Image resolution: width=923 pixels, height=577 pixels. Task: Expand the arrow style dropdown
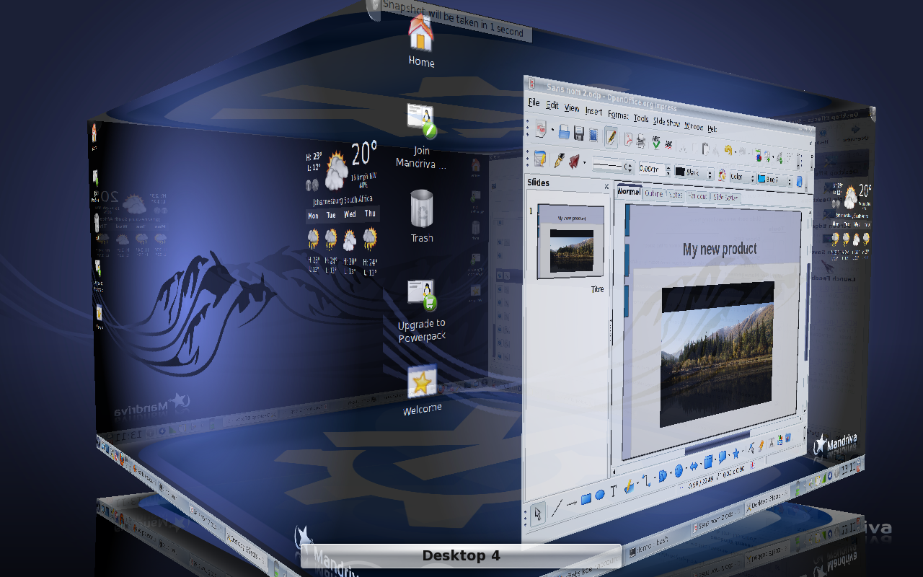(584, 163)
